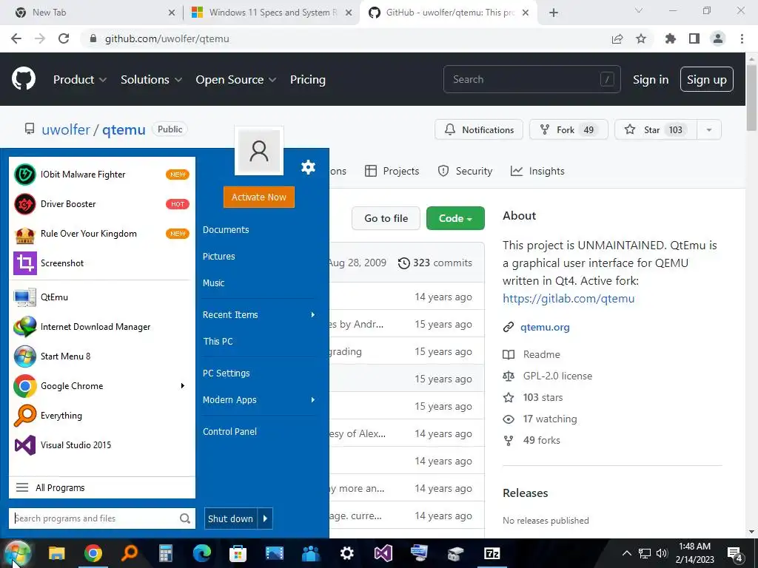Launch Microsoft Edge from taskbar
The width and height of the screenshot is (758, 568).
(x=201, y=553)
